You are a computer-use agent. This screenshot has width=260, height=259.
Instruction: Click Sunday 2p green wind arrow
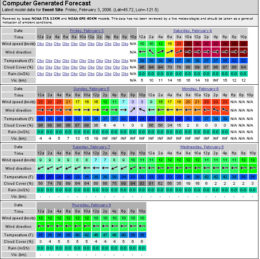105,110
